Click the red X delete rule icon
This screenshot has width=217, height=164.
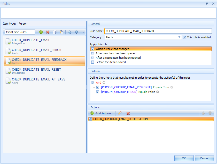point(48,32)
